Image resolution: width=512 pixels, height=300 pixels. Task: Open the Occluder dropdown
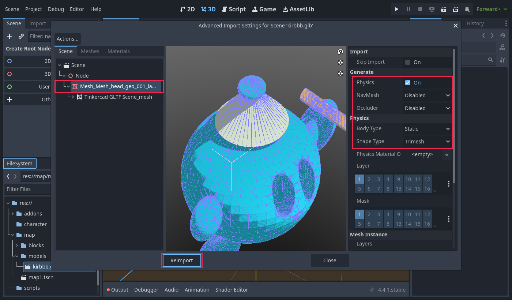427,108
